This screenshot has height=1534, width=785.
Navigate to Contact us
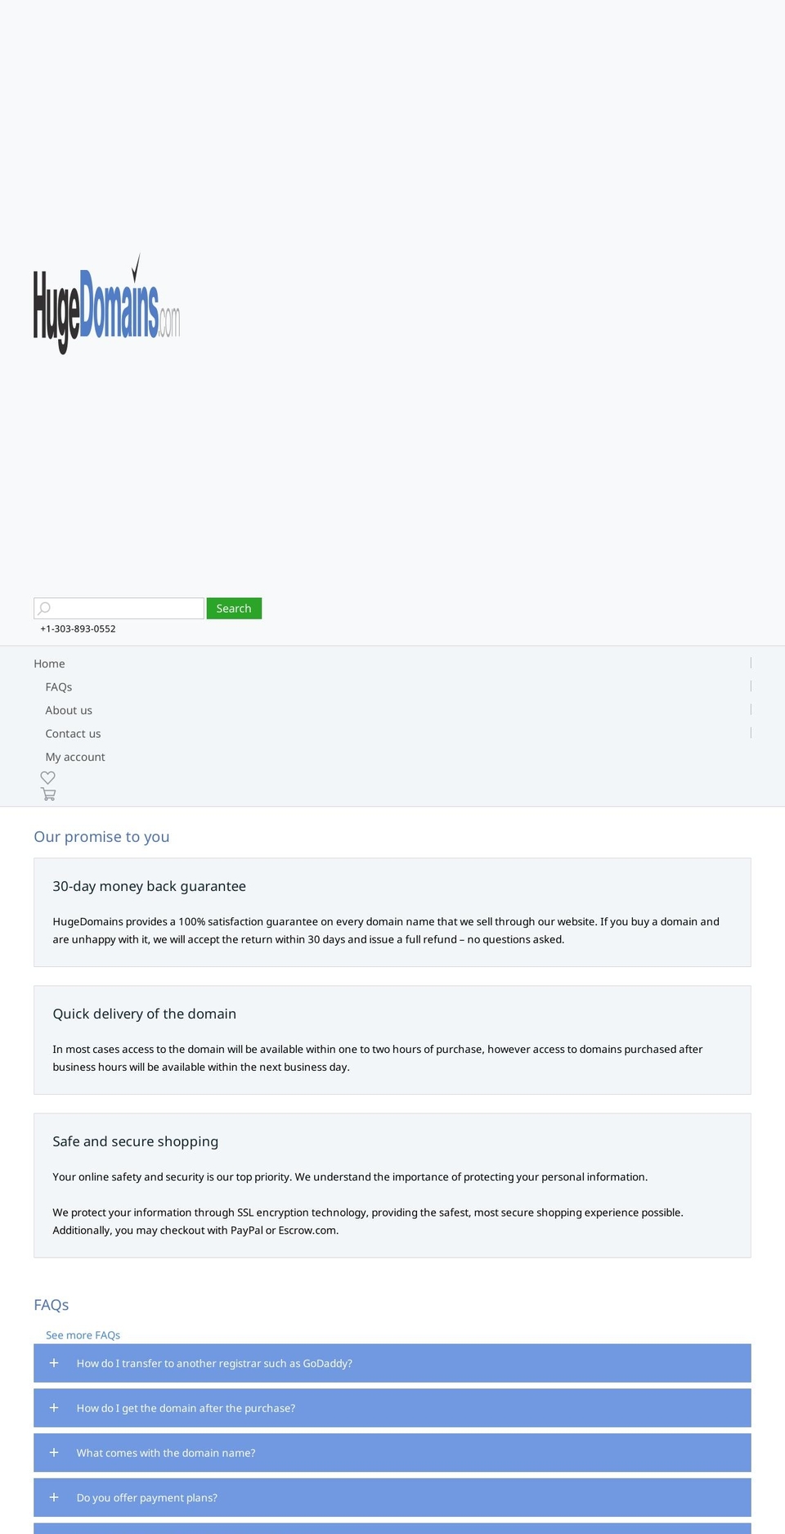pos(73,734)
